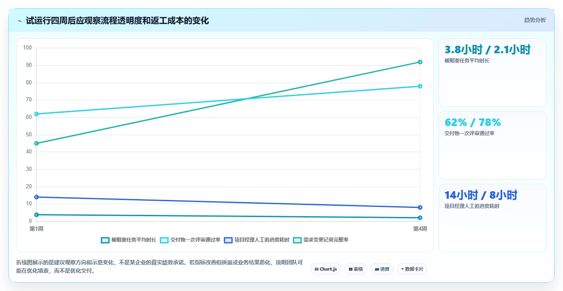This screenshot has height=291, width=563.
Task: Click the green 需求变更 legend color swatch
Action: pos(297,240)
